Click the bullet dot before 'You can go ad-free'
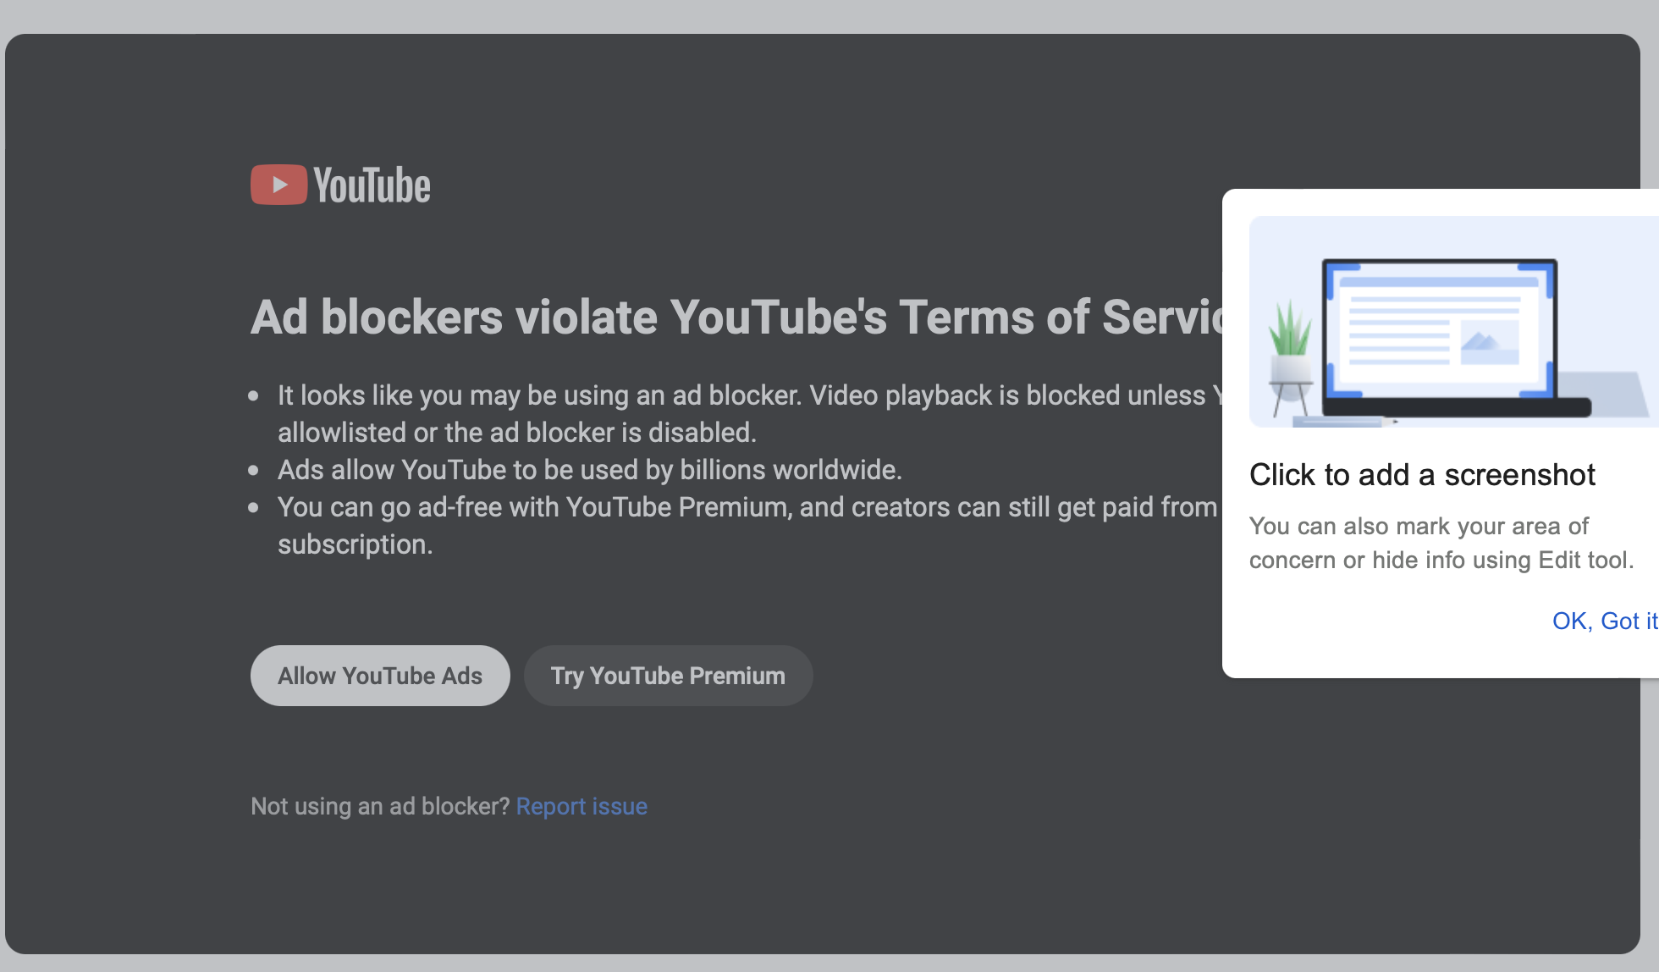The height and width of the screenshot is (972, 1659). (253, 508)
